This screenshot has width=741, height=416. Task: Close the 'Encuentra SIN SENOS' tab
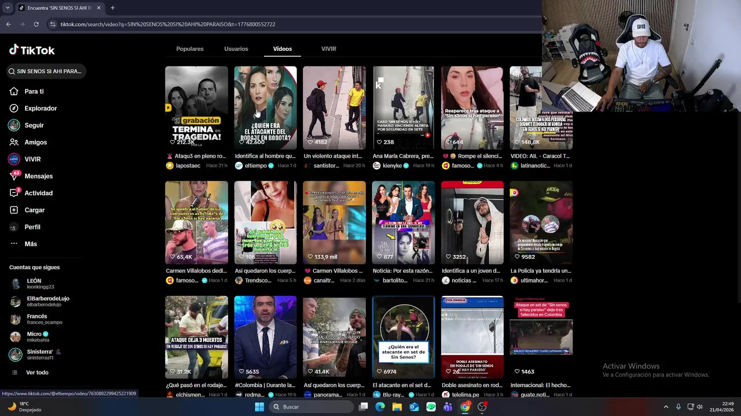point(98,8)
